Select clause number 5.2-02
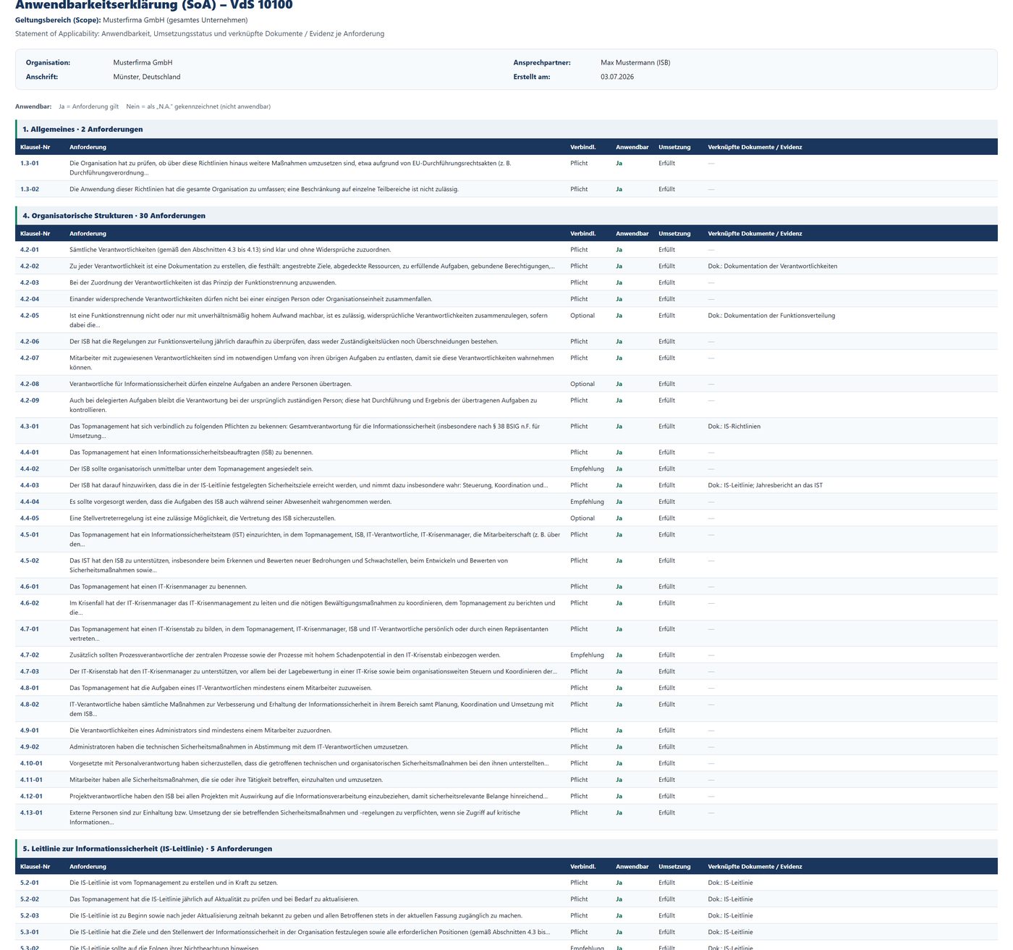 point(30,899)
